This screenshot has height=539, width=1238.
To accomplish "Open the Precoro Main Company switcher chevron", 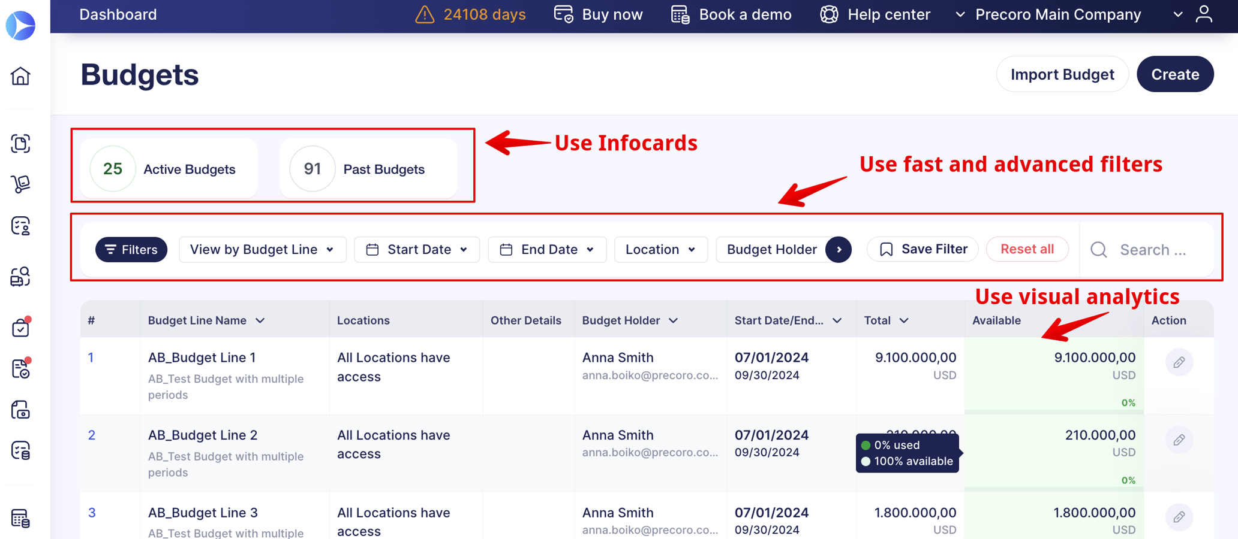I will tap(1177, 14).
